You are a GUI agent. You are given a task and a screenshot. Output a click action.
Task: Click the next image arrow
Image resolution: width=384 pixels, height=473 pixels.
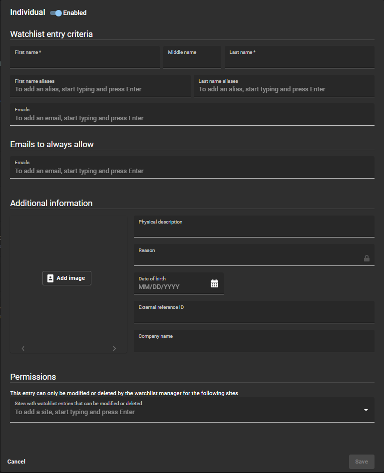pyautogui.click(x=114, y=348)
